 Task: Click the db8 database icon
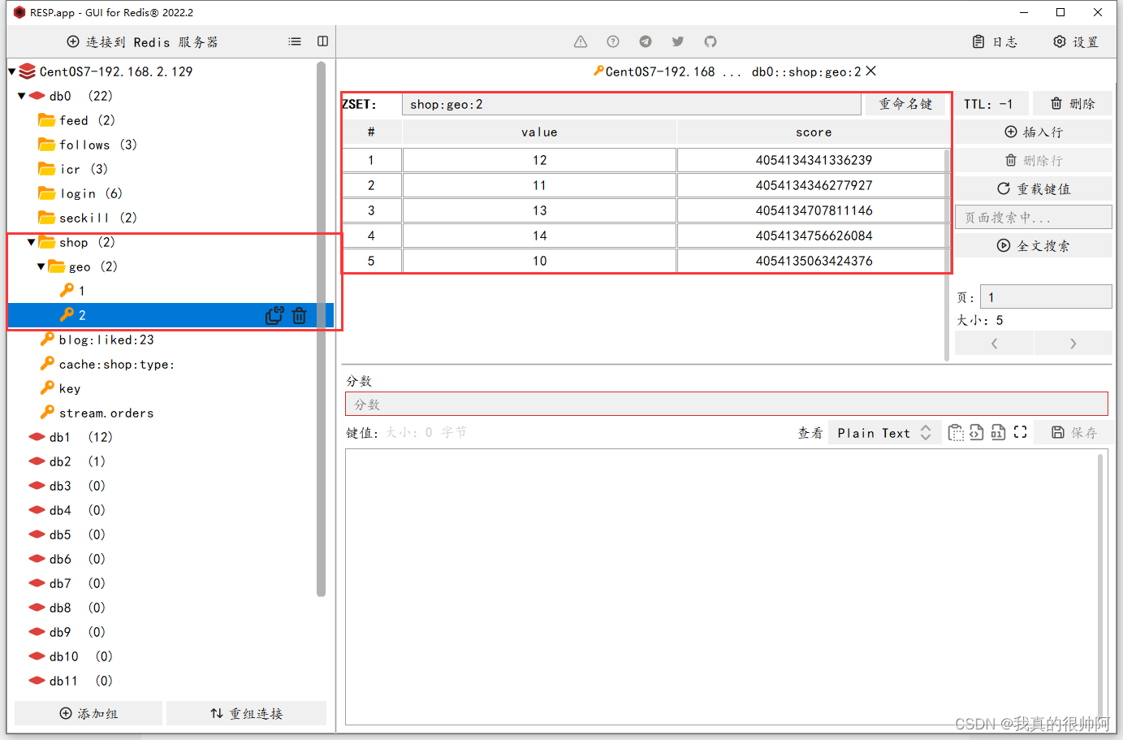(x=37, y=608)
